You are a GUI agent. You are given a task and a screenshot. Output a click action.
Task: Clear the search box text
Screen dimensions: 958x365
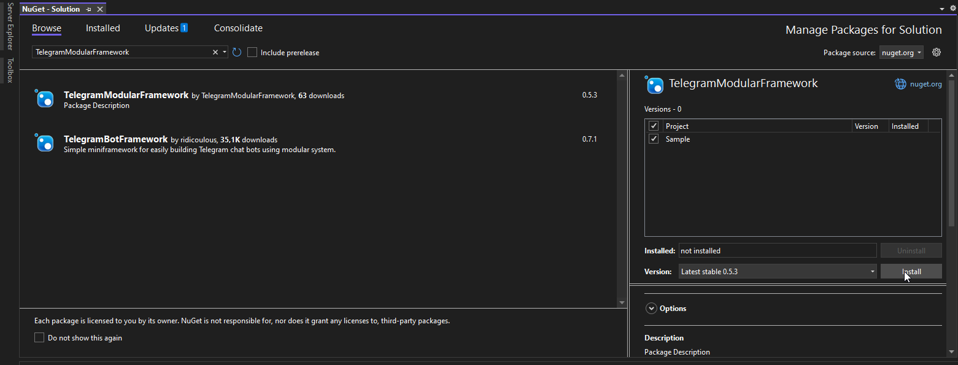(x=215, y=52)
